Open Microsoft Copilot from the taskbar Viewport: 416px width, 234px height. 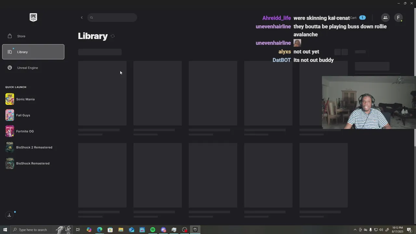click(89, 230)
